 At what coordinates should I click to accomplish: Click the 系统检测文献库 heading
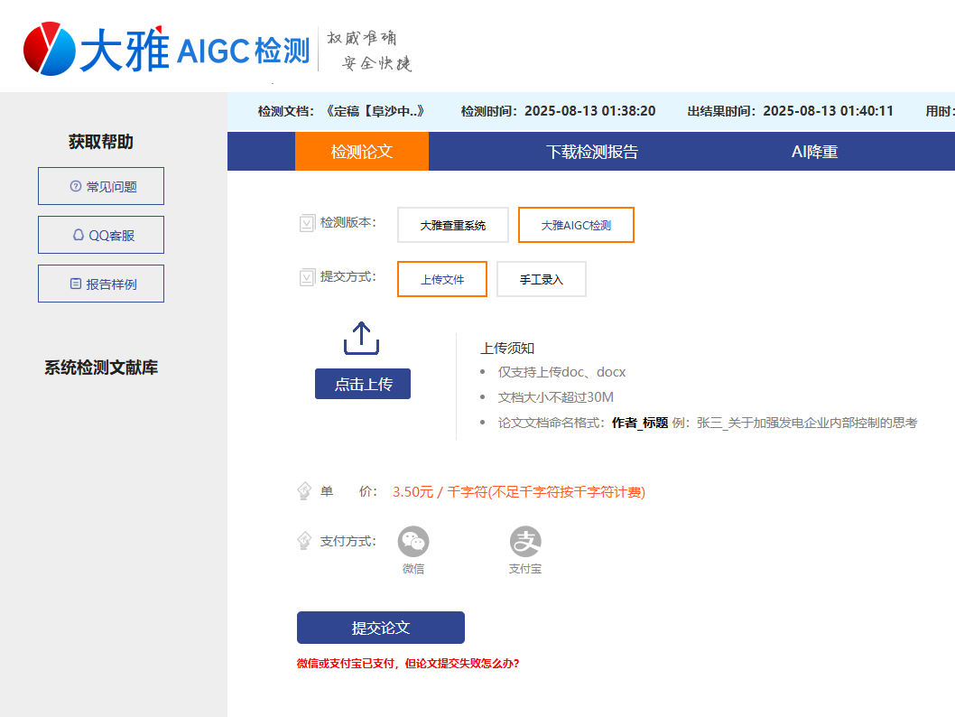click(x=101, y=368)
